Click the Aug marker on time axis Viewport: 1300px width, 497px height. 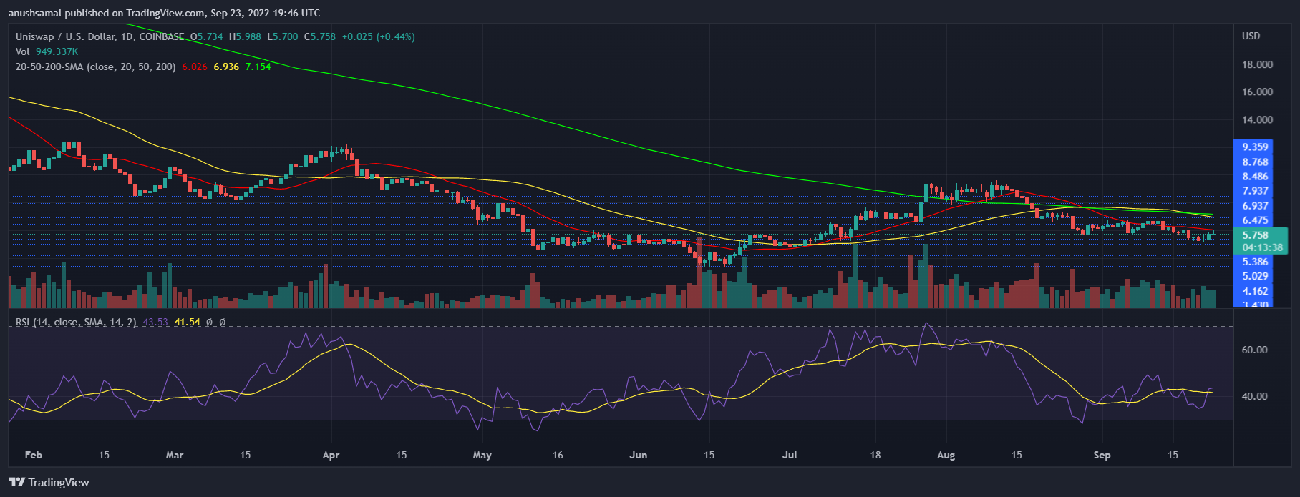pos(946,455)
